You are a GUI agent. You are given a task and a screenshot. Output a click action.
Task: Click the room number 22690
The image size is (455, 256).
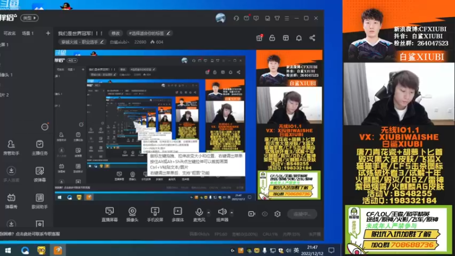140,42
